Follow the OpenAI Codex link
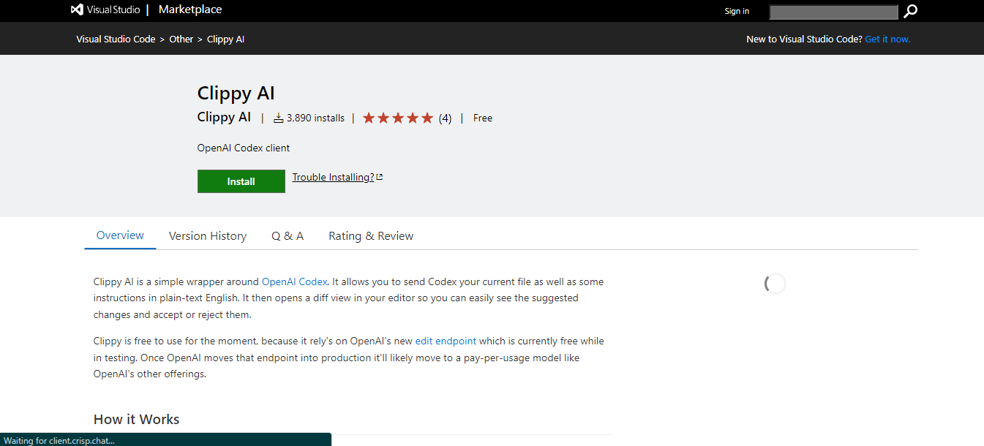 click(295, 281)
